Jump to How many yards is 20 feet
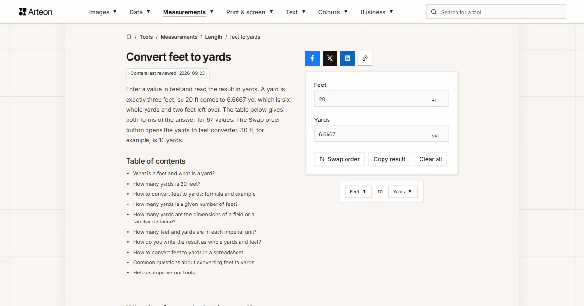 (167, 184)
